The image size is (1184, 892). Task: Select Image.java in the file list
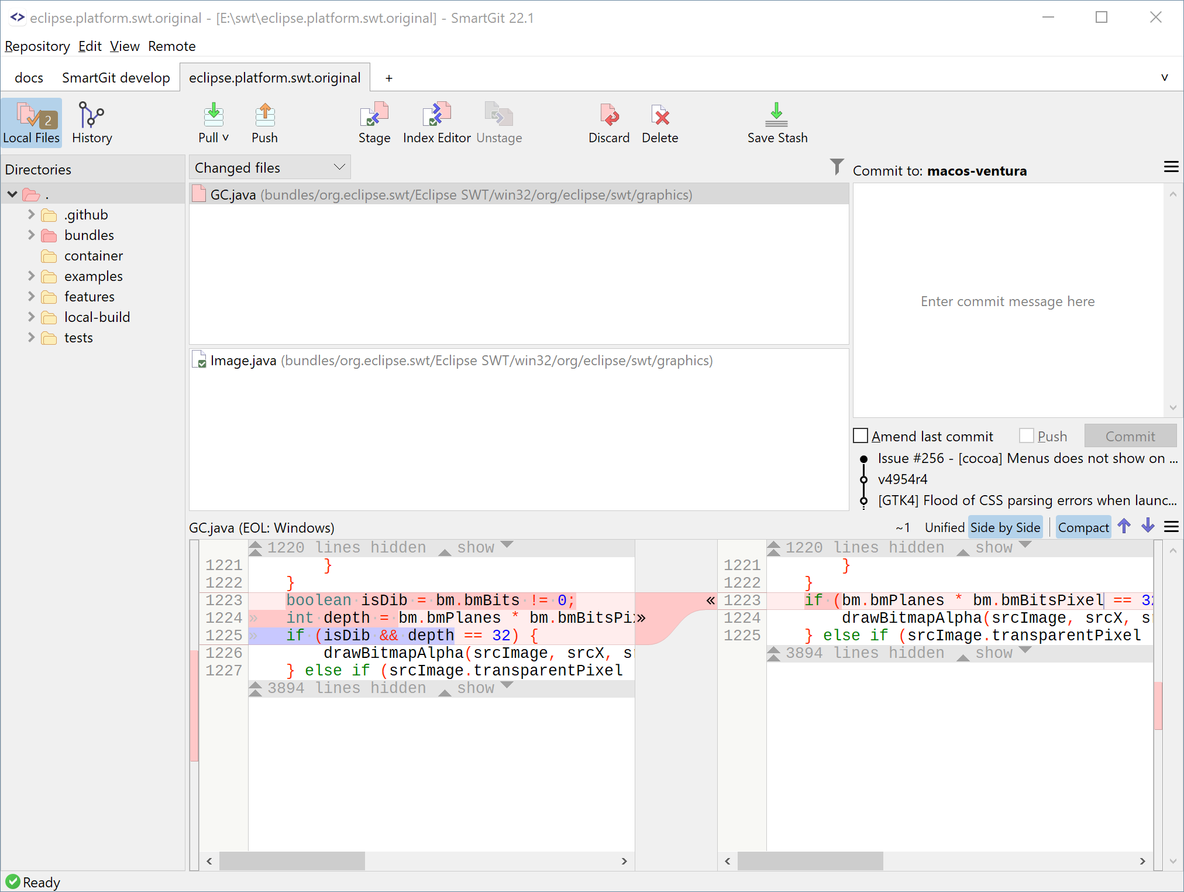click(x=519, y=360)
